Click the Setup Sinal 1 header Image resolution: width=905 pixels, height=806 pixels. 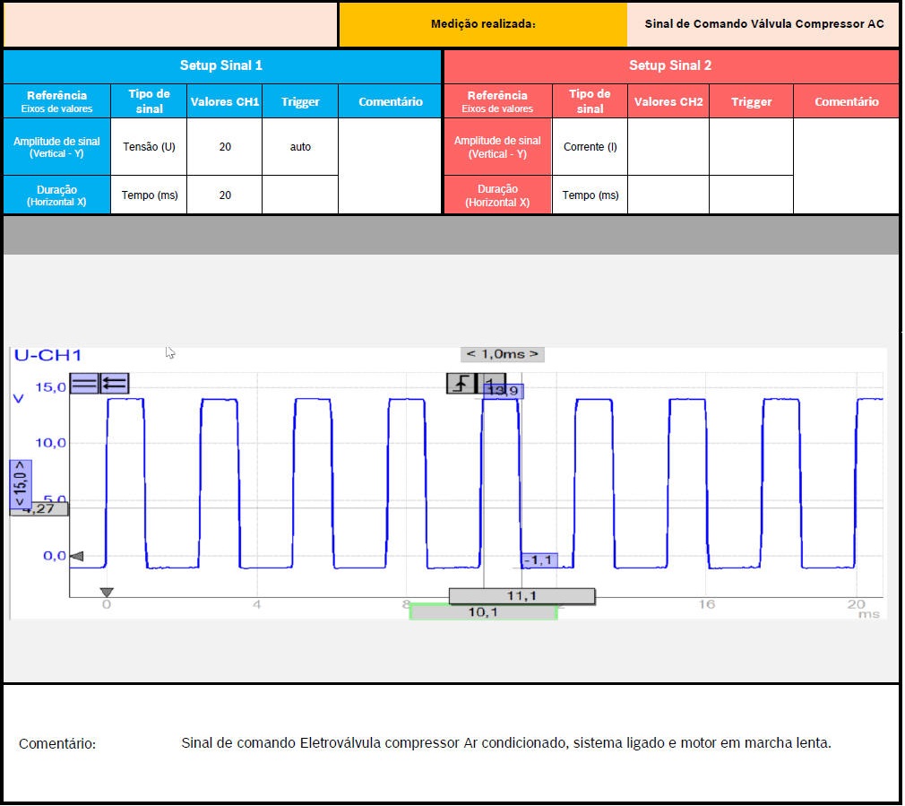(221, 65)
